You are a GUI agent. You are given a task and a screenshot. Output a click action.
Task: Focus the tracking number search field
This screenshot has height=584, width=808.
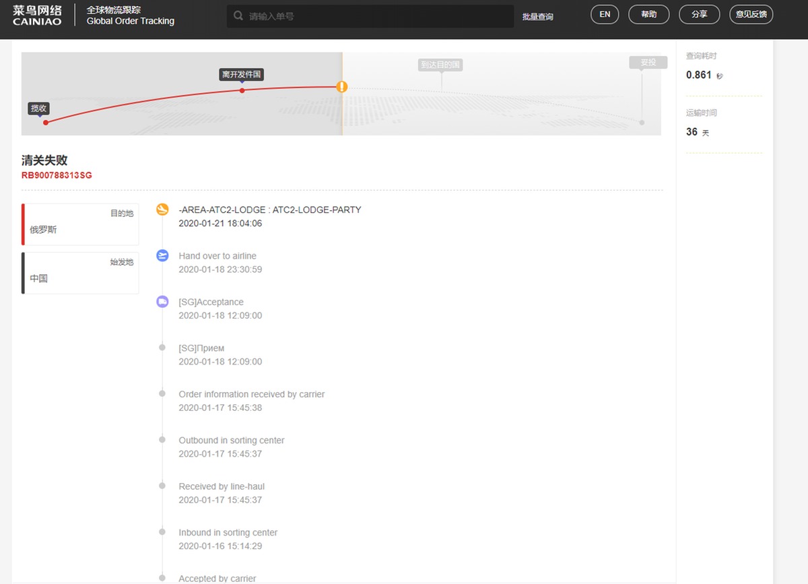click(x=377, y=16)
